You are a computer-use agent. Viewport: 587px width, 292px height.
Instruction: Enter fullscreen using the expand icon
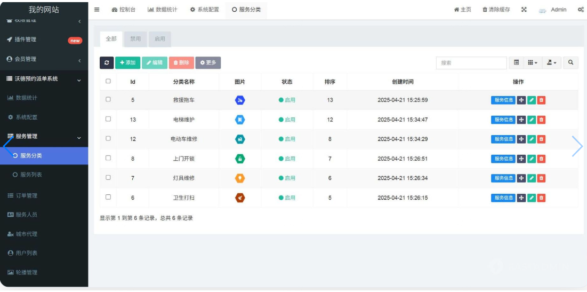(x=524, y=10)
